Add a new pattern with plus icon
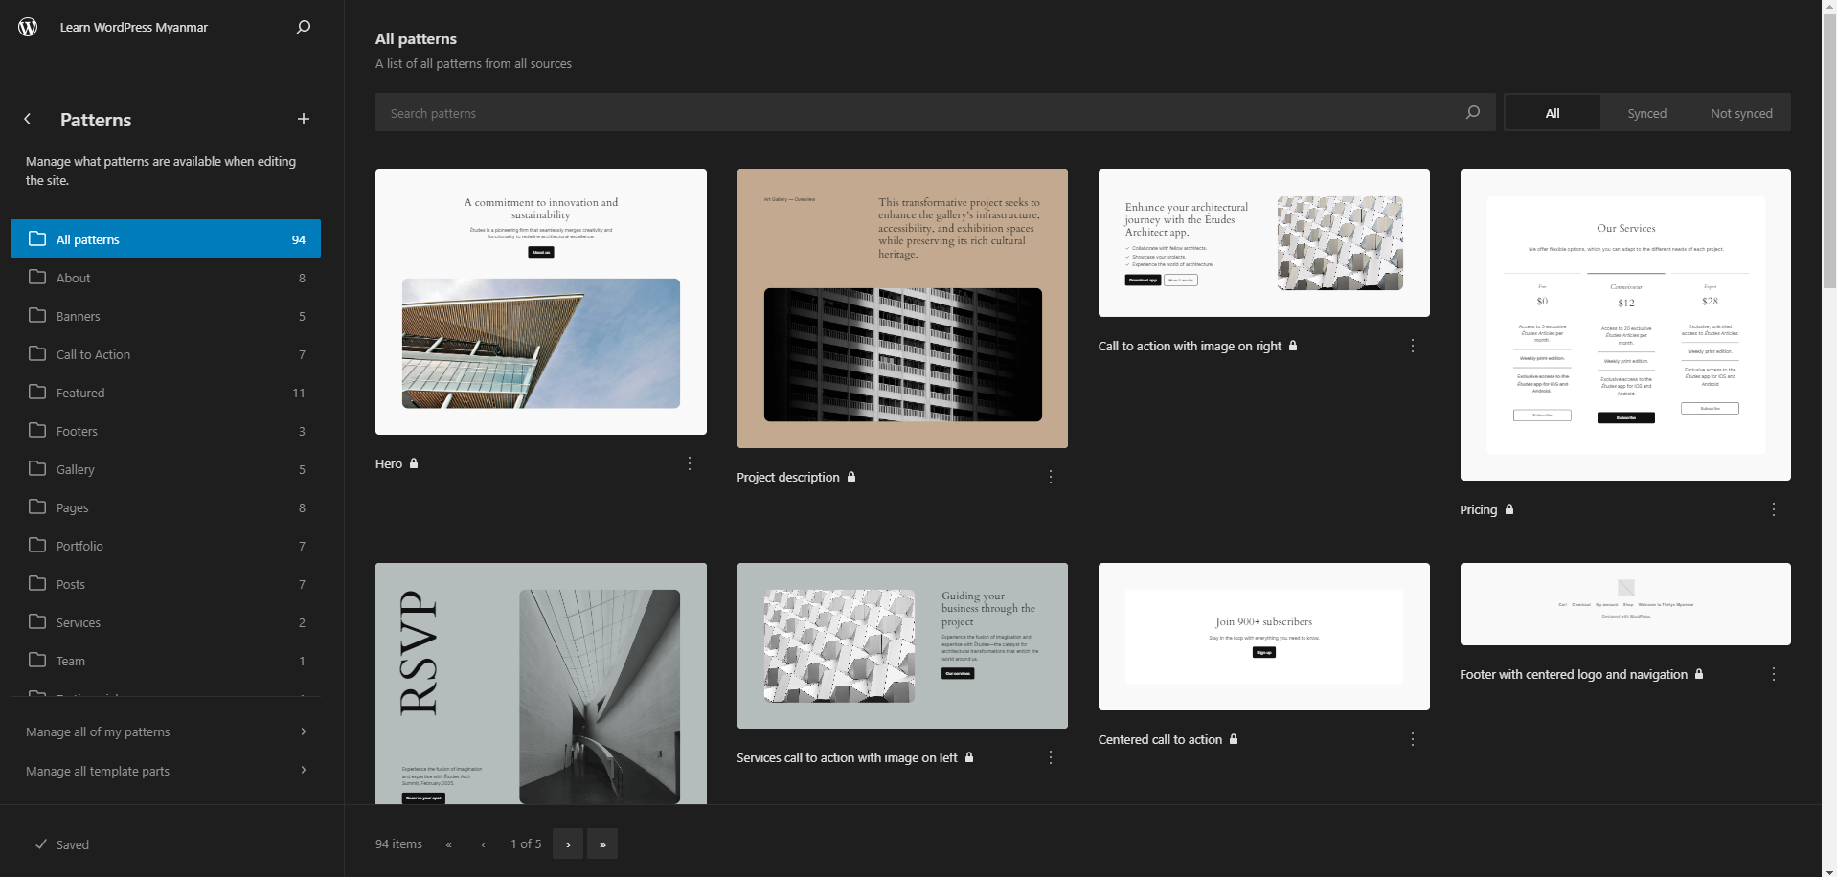The width and height of the screenshot is (1837, 877). 304,119
